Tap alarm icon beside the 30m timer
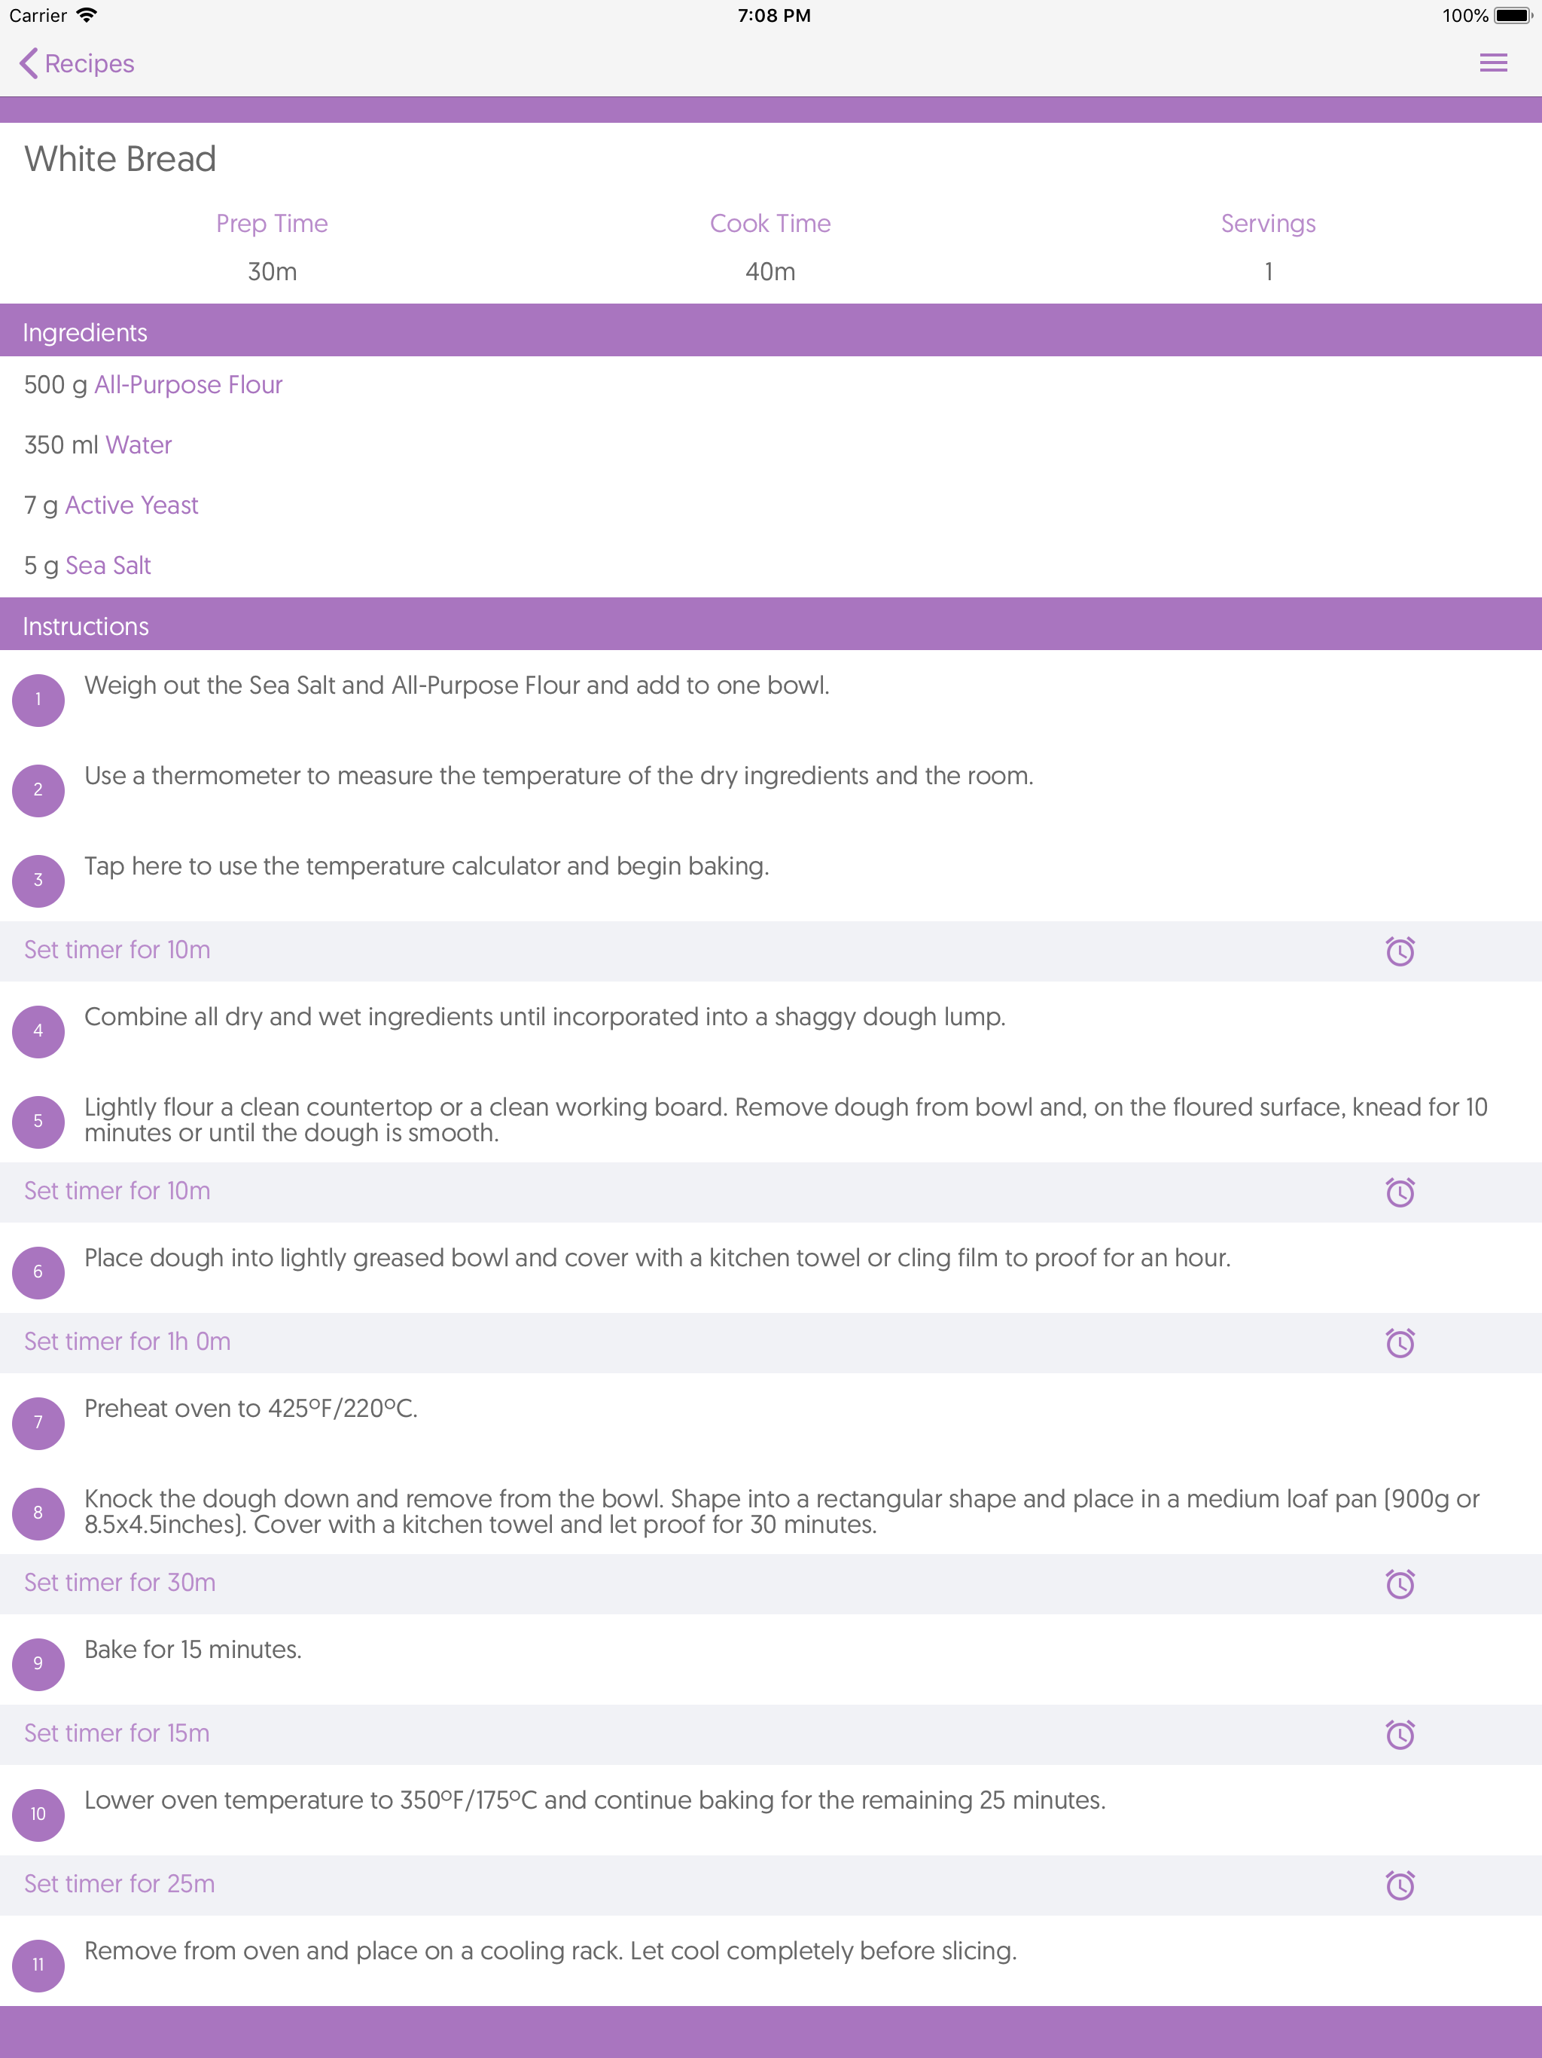 (1400, 1583)
